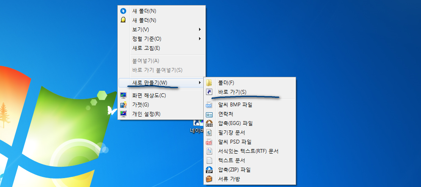Create a new 알씨 PSD 파일
Image resolution: width=421 pixels, height=187 pixels.
250,142
